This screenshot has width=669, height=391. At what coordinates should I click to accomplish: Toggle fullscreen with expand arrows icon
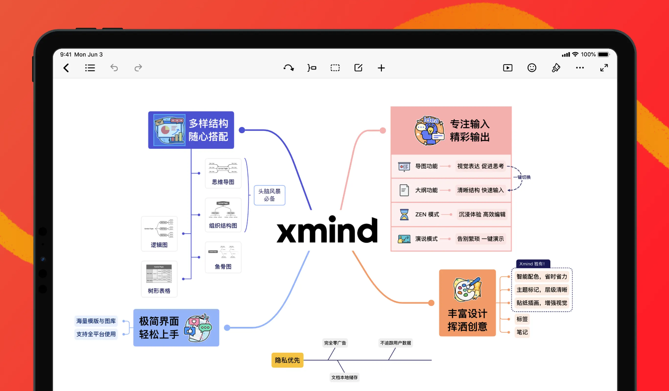pyautogui.click(x=604, y=68)
